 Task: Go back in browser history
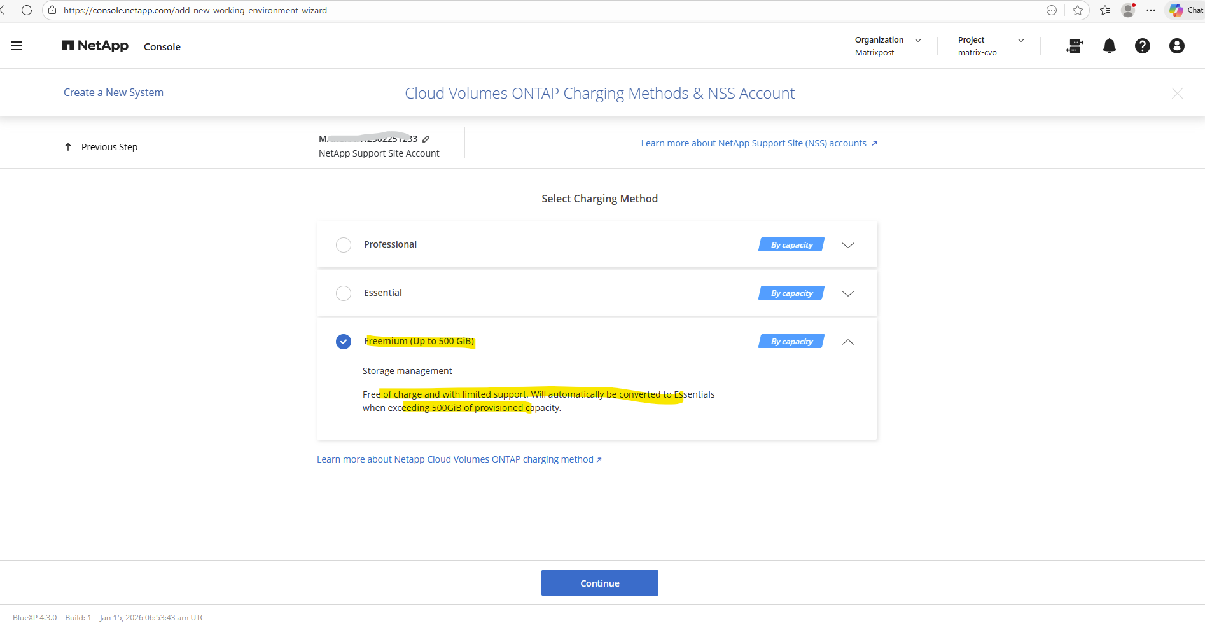click(4, 10)
